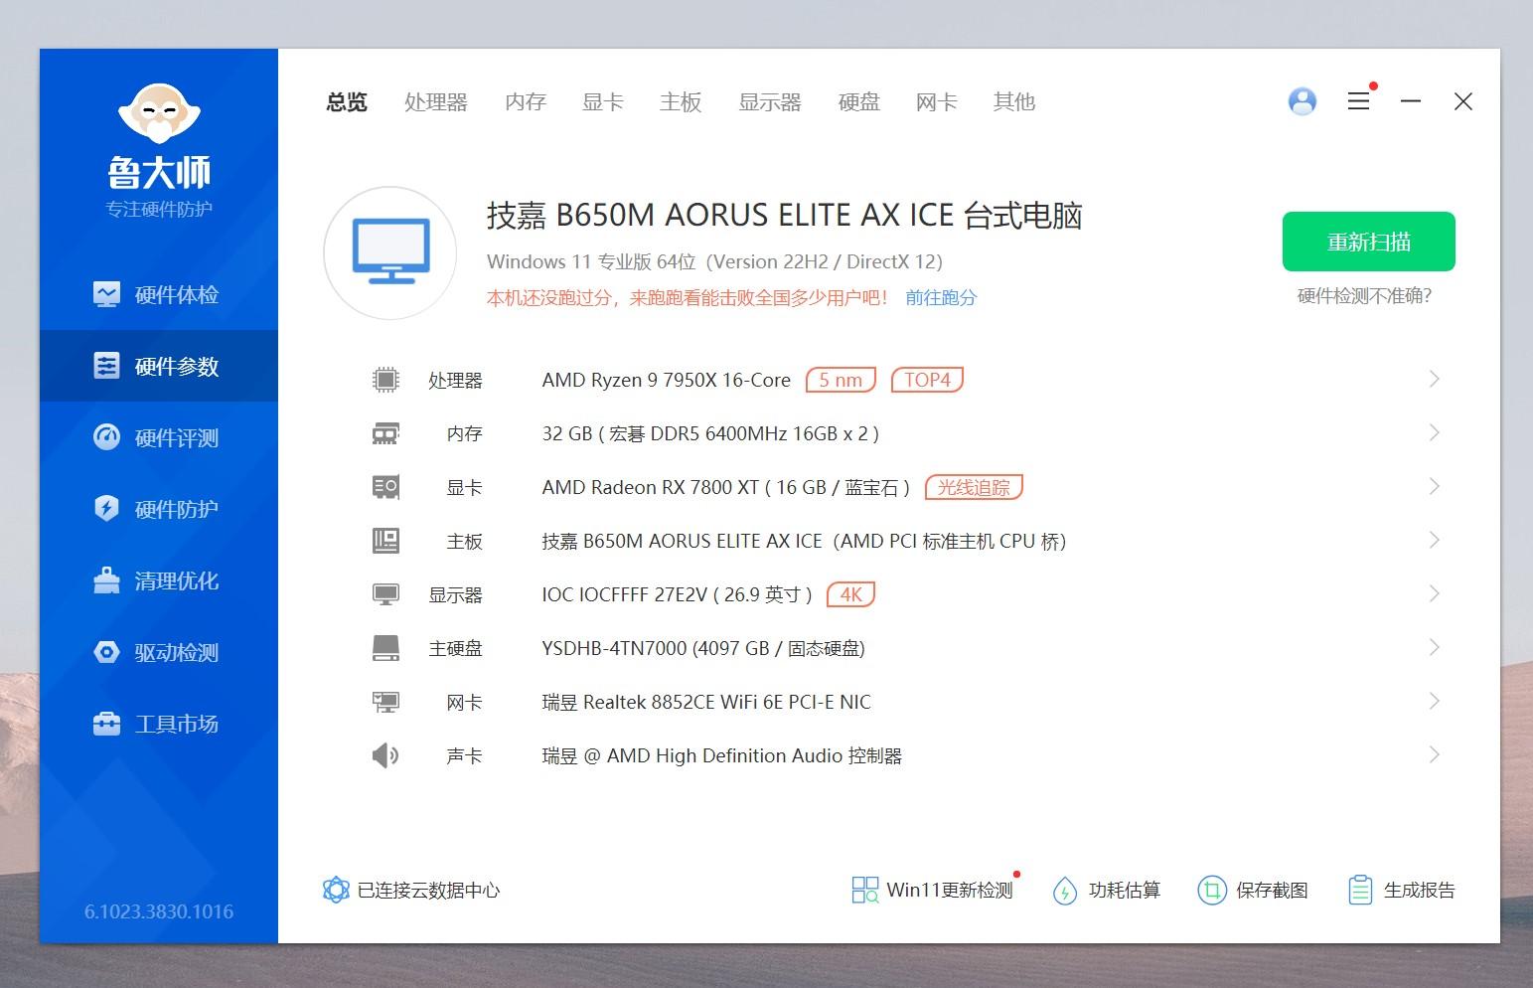This screenshot has height=988, width=1533.
Task: Open the hamburger main menu
Action: (x=1358, y=101)
